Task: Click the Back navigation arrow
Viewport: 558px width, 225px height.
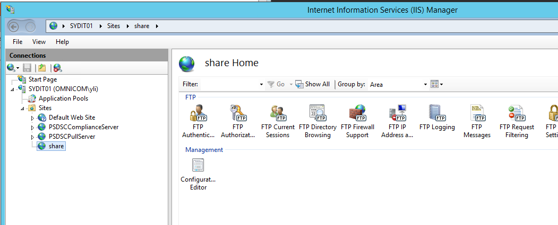Action: click(x=13, y=26)
